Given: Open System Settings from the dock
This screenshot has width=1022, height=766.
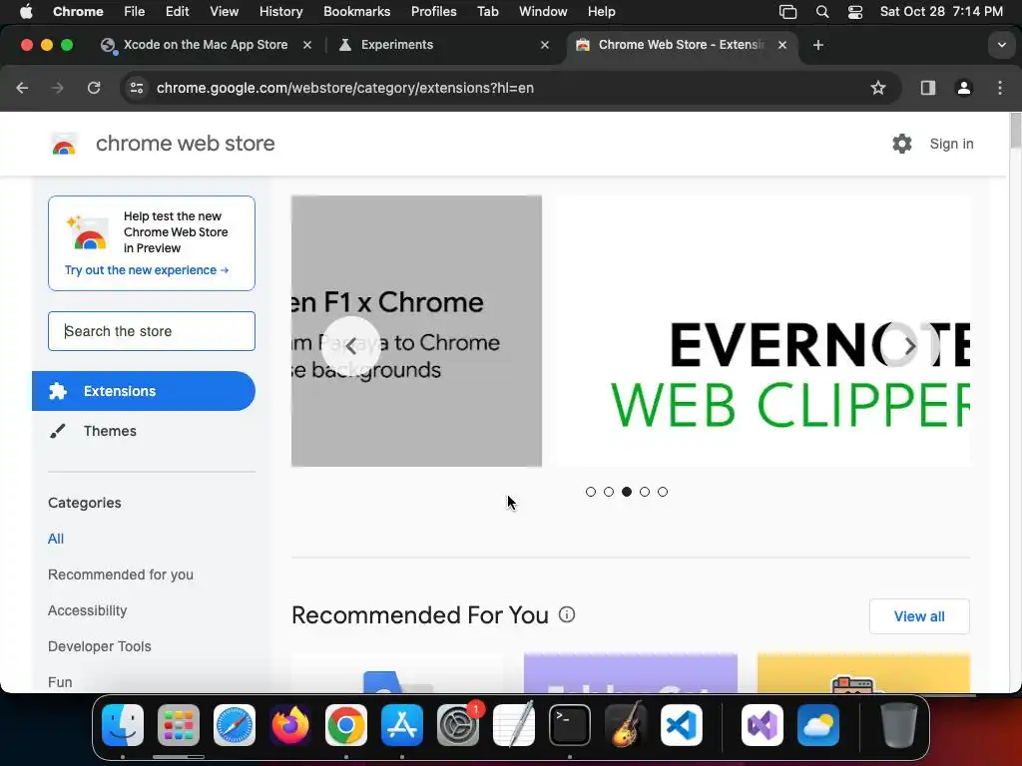Looking at the screenshot, I should click(458, 725).
